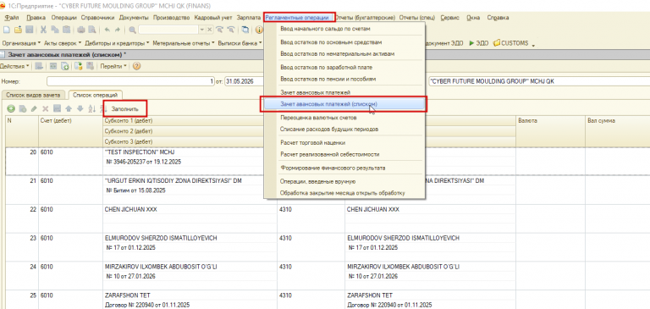650x309 pixels.
Task: Select debit cell ELMURODOV SHERZOD ISMATILLOYEVICH in row 23
Action: (190, 239)
